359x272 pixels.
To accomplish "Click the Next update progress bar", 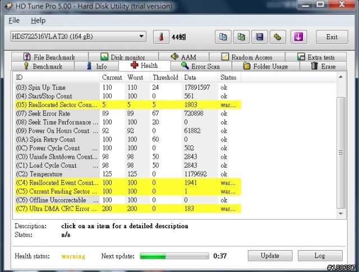I will (x=174, y=256).
